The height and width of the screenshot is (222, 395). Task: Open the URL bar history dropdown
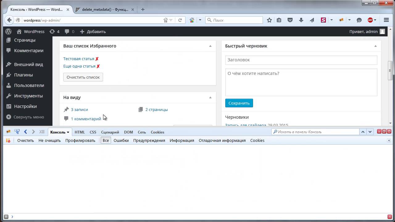[x=171, y=20]
